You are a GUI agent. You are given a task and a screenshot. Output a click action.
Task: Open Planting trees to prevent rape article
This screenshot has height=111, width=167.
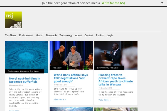[x=116, y=80]
